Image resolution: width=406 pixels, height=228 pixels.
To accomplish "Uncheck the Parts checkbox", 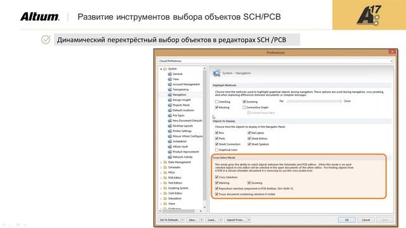I will point(217,139).
